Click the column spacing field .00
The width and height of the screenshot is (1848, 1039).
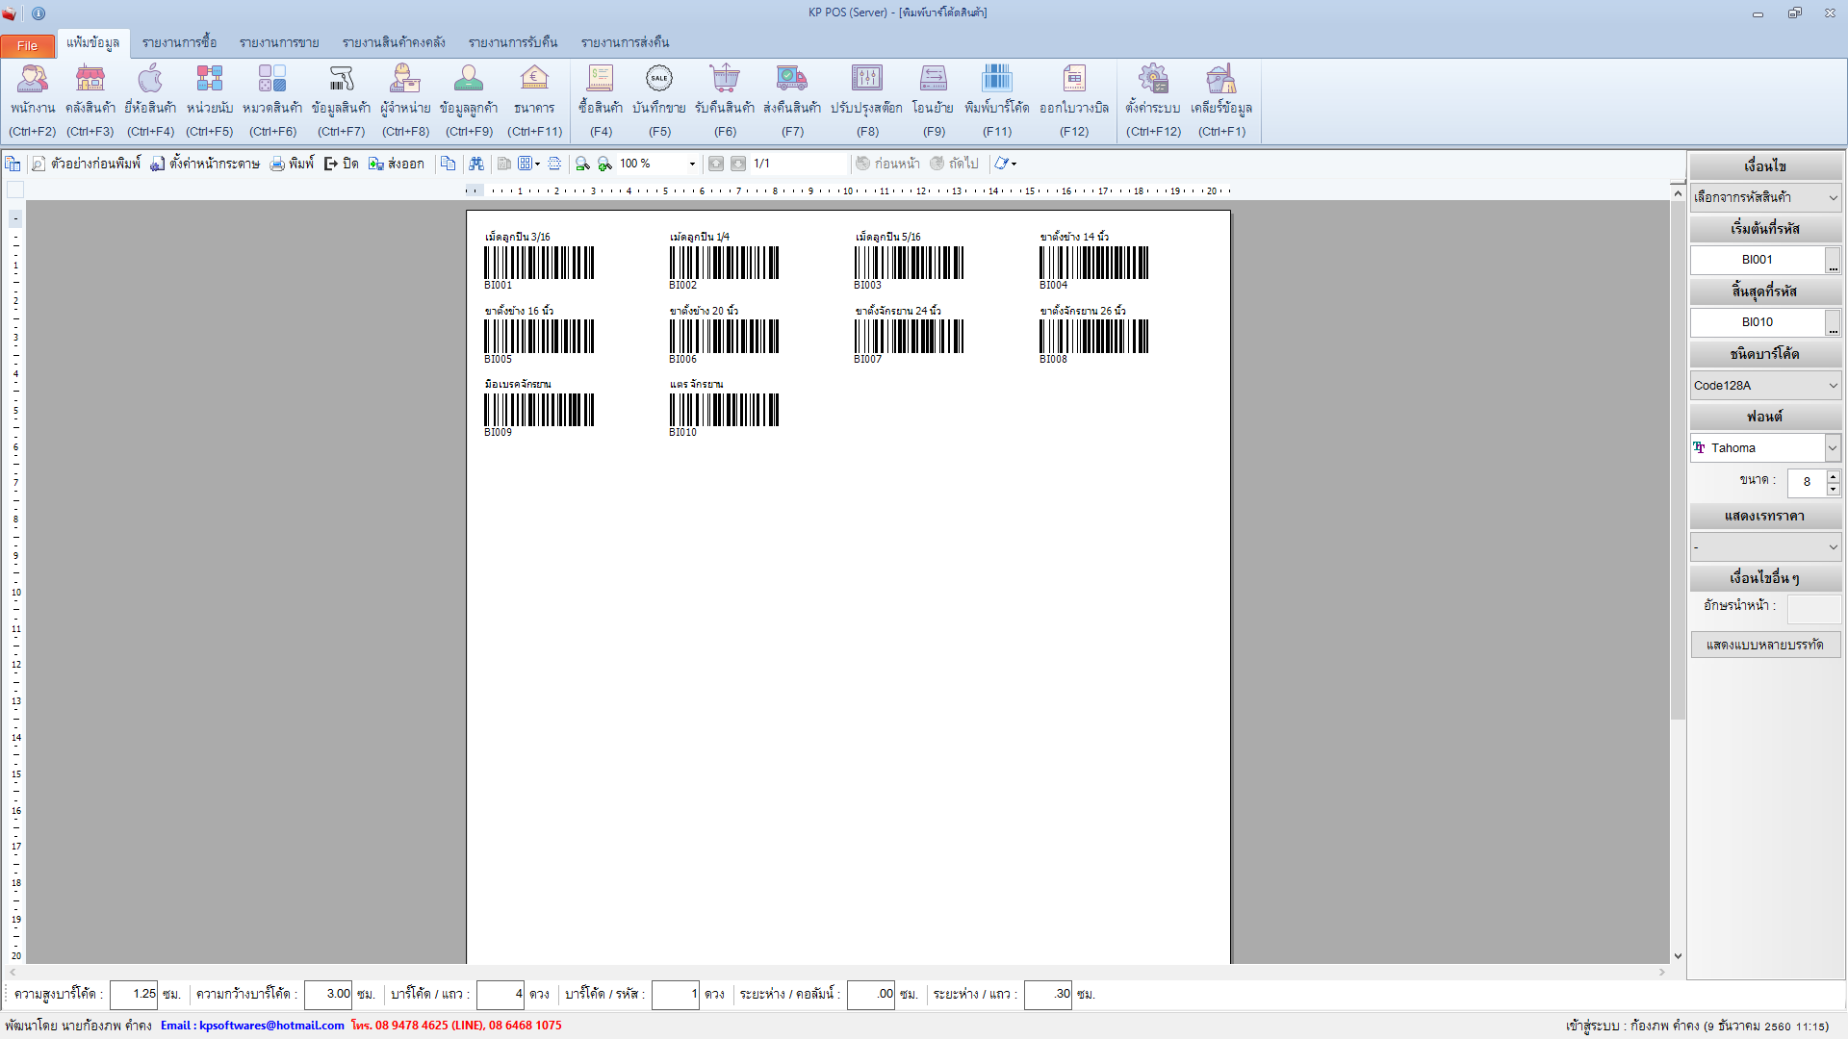coord(871,994)
